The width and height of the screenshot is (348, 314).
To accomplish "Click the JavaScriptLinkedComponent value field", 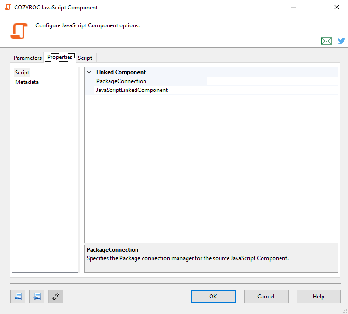I will [x=272, y=90].
